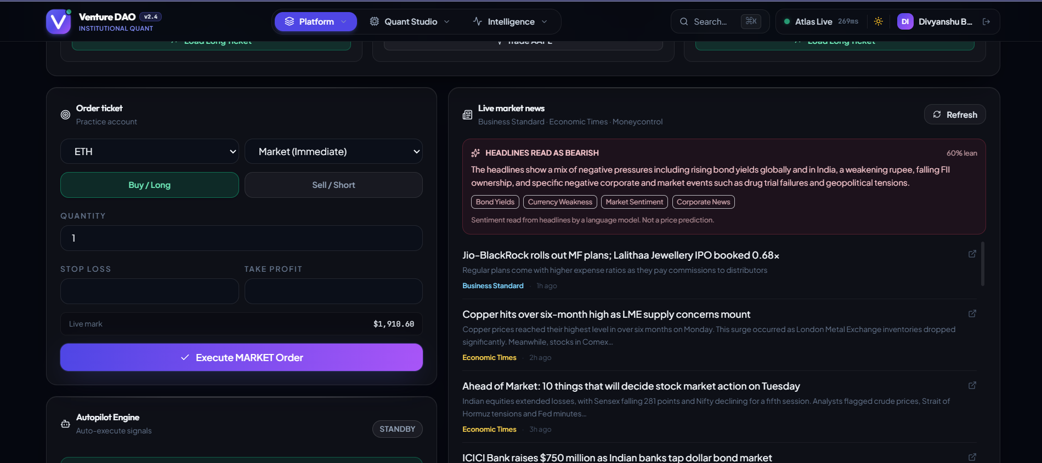Viewport: 1042px width, 463px height.
Task: Open the Platform menu
Action: [x=316, y=21]
